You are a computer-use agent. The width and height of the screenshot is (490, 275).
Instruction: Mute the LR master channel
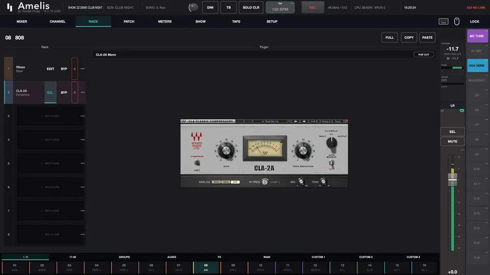tap(452, 141)
